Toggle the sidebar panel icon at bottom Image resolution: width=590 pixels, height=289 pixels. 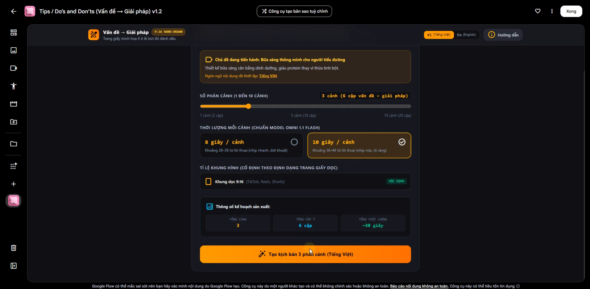pos(13,266)
